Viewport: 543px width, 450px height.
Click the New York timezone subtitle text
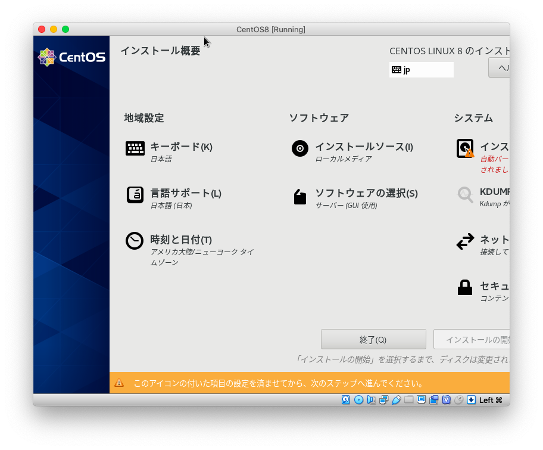pyautogui.click(x=202, y=257)
